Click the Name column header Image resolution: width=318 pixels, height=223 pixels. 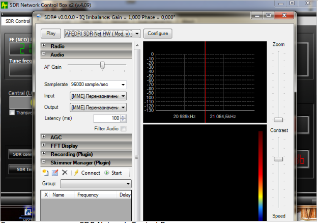pos(63,195)
